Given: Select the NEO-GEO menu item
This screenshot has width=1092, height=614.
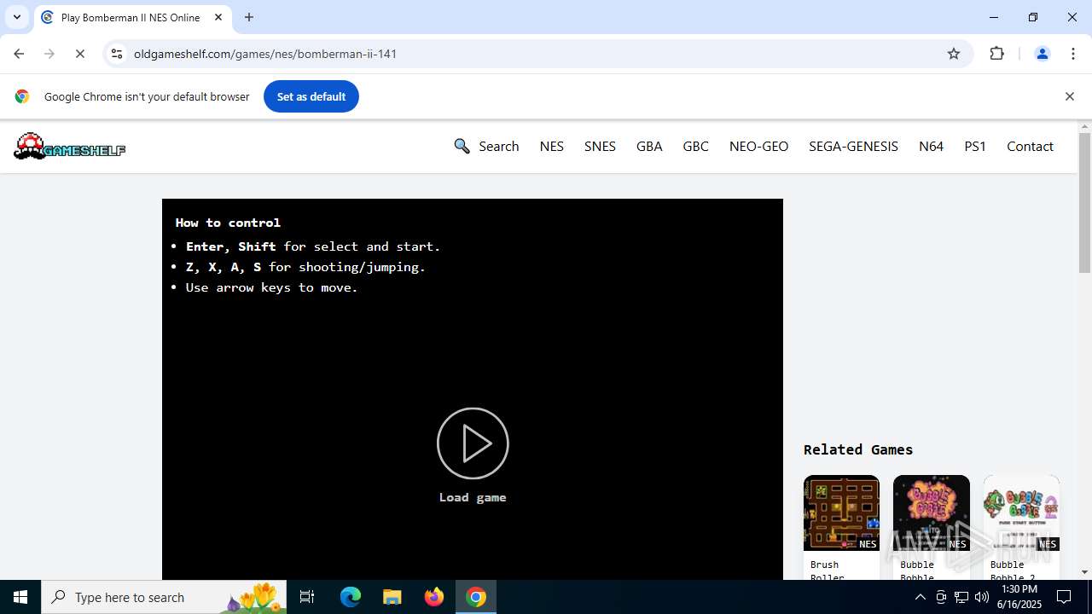Looking at the screenshot, I should [758, 147].
